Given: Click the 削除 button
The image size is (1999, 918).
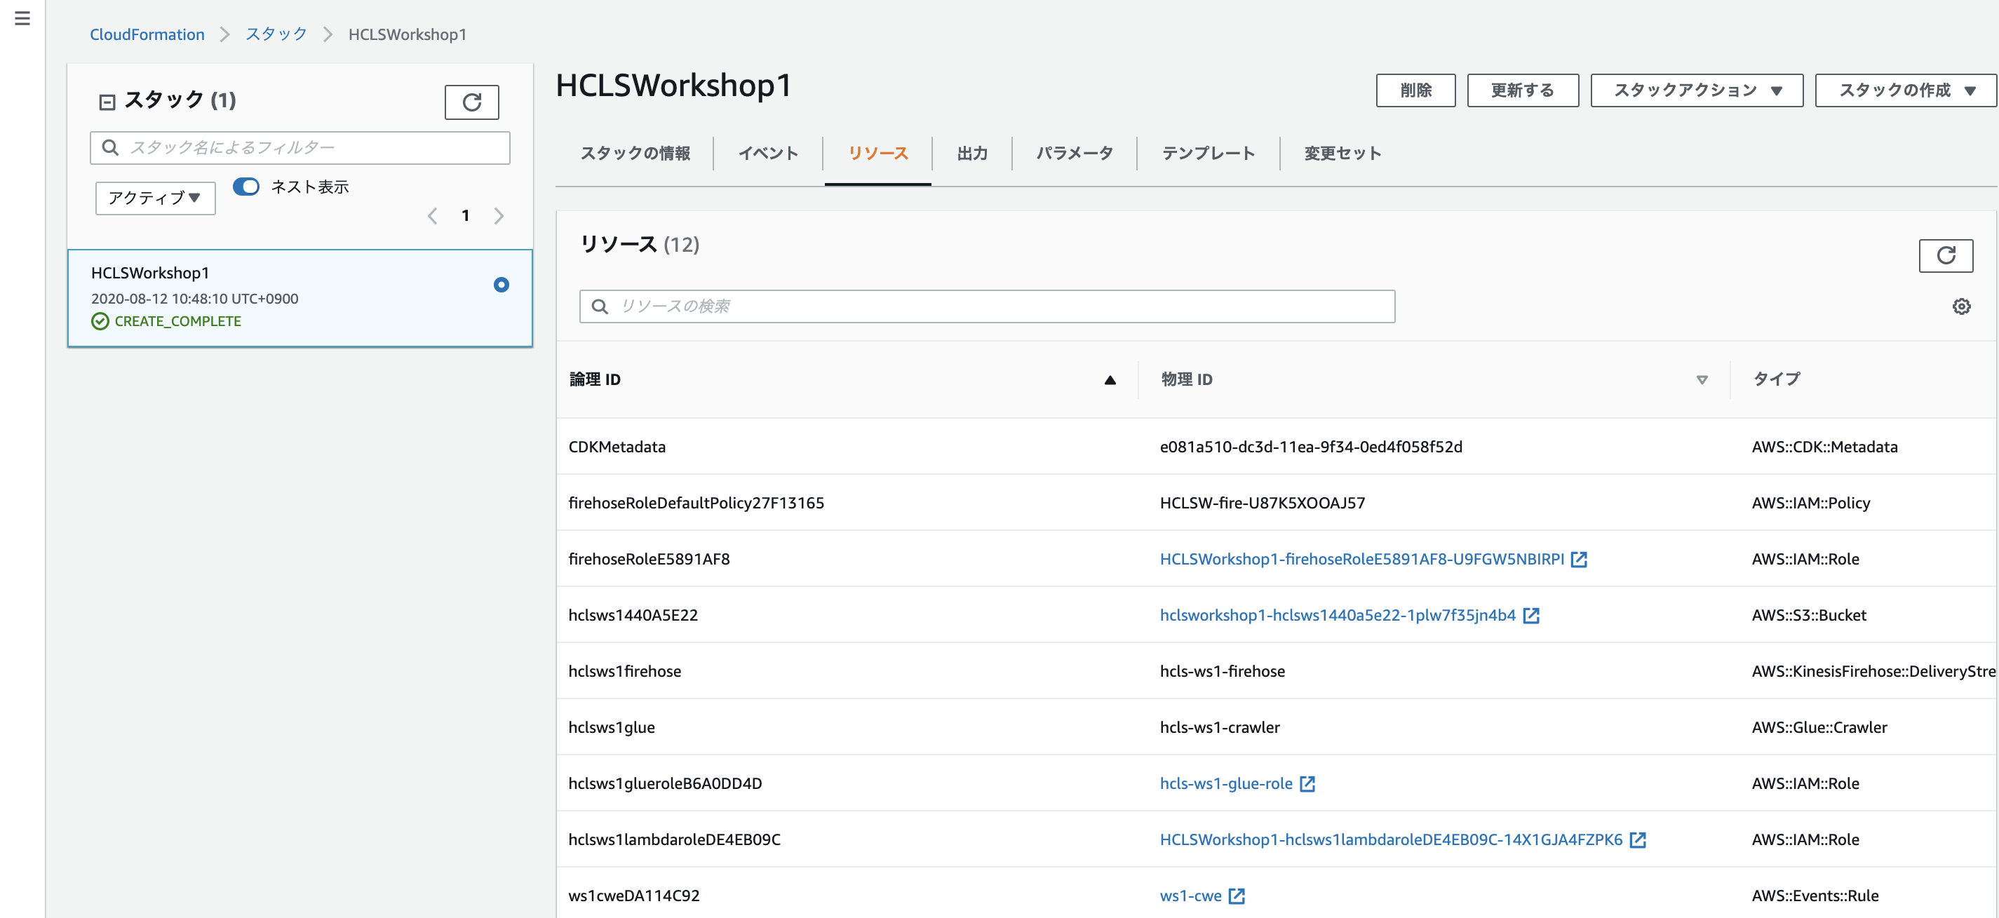Looking at the screenshot, I should pos(1415,90).
